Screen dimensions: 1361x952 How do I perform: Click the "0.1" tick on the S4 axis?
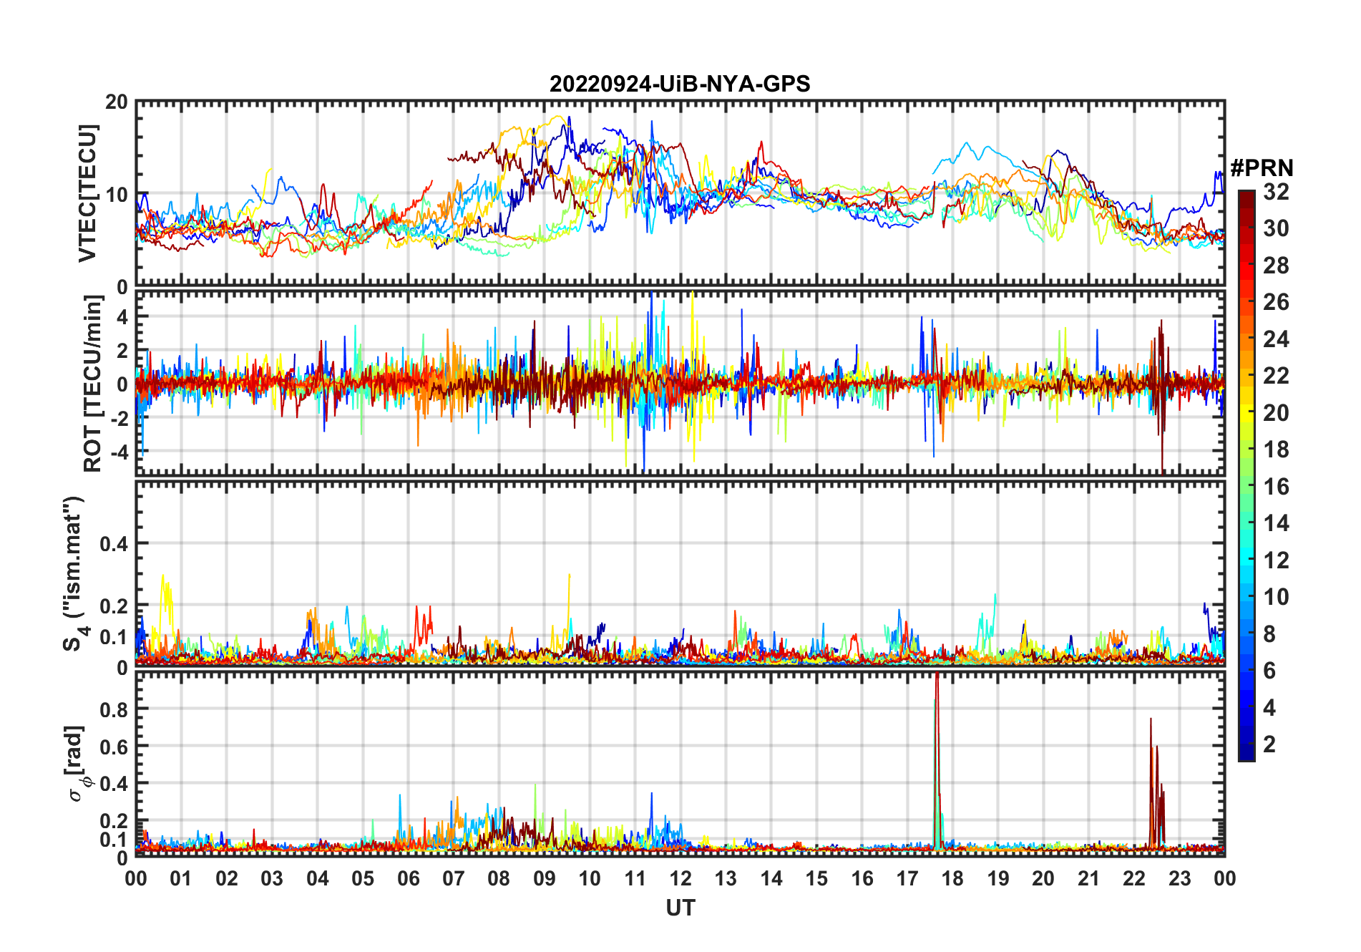click(114, 636)
